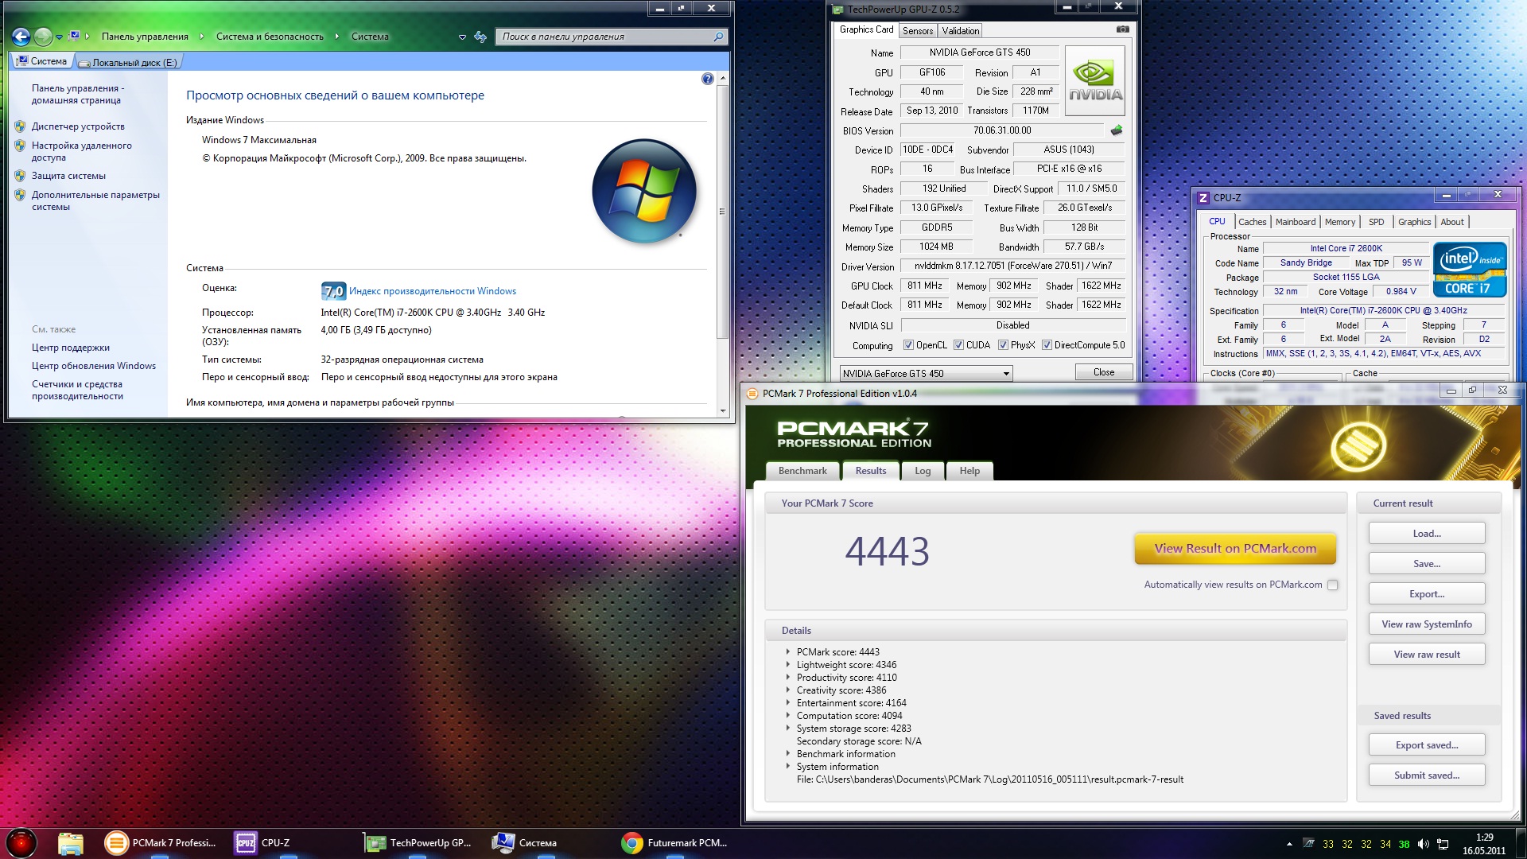This screenshot has width=1527, height=859.
Task: Click the control panel search field
Action: tap(606, 37)
